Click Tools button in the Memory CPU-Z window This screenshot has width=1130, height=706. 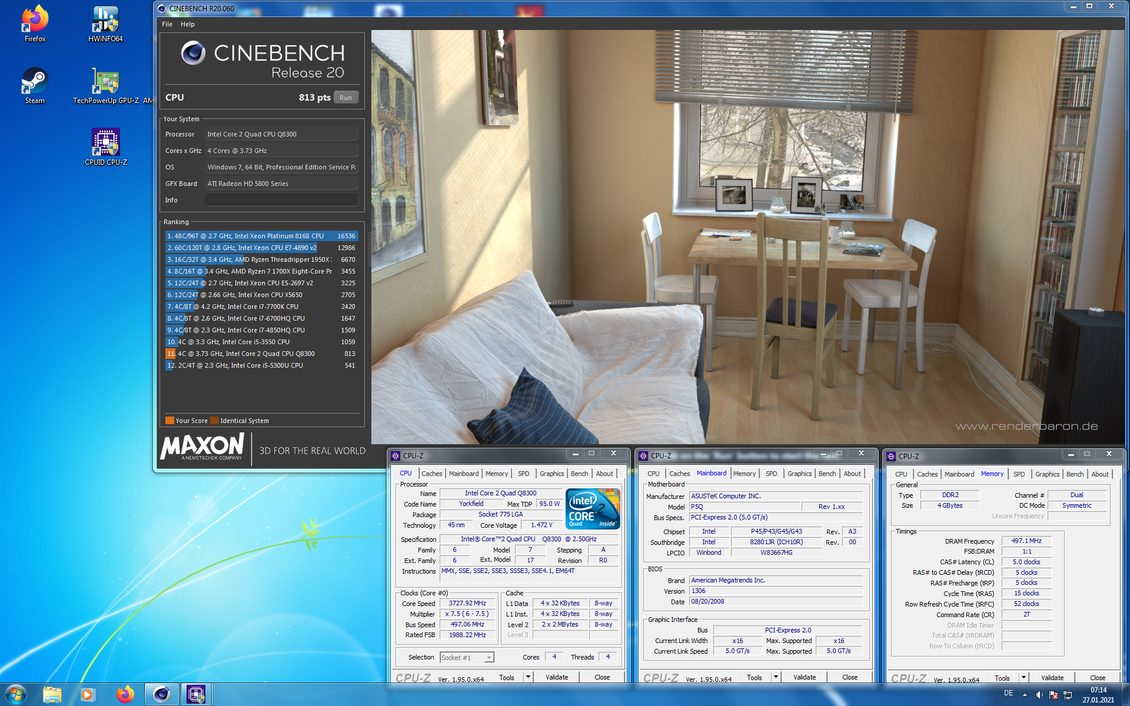(1002, 678)
